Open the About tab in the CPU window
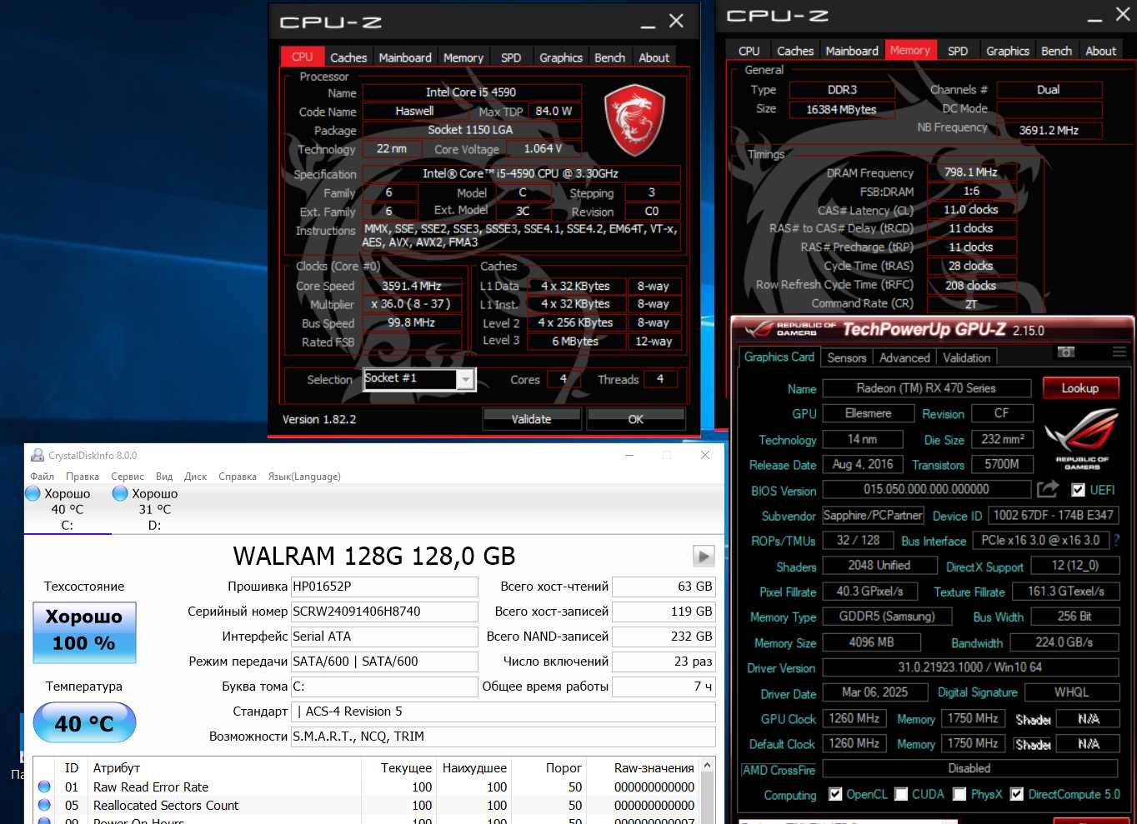The height and width of the screenshot is (824, 1137). tap(654, 57)
